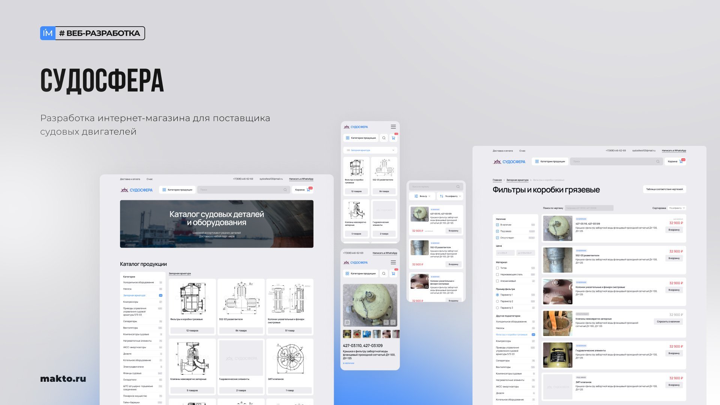720x405 pixels.
Task: Open the hamburger menu on the mobile catalog screen
Action: pos(393,127)
